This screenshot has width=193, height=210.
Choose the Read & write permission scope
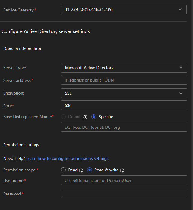(90, 170)
